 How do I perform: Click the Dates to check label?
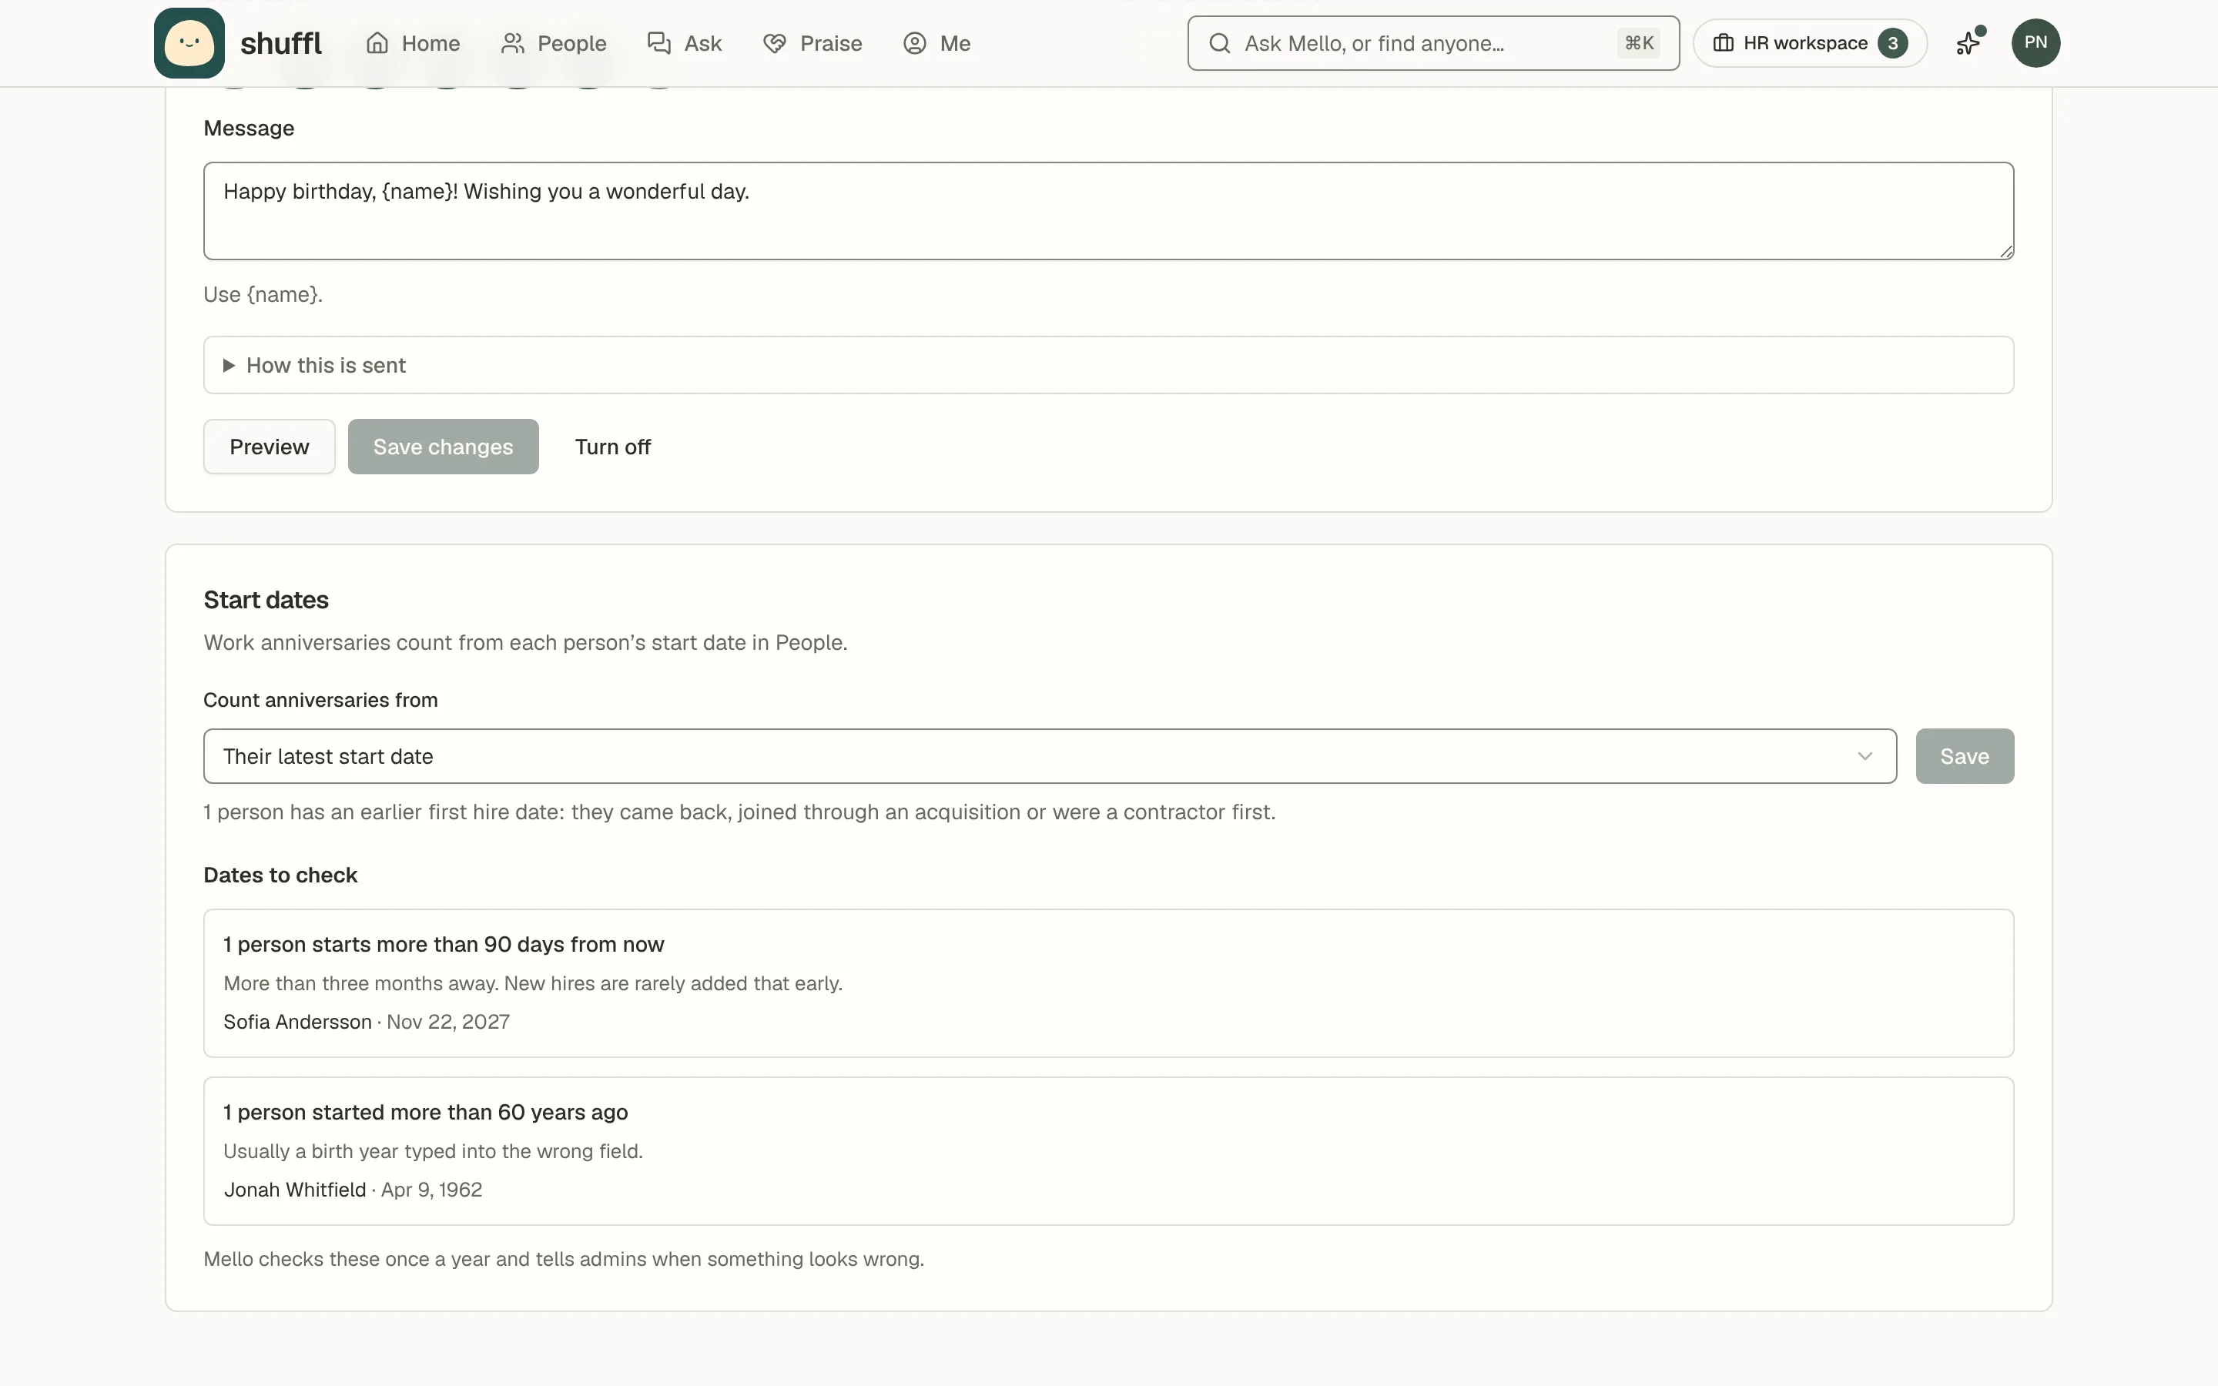[280, 875]
